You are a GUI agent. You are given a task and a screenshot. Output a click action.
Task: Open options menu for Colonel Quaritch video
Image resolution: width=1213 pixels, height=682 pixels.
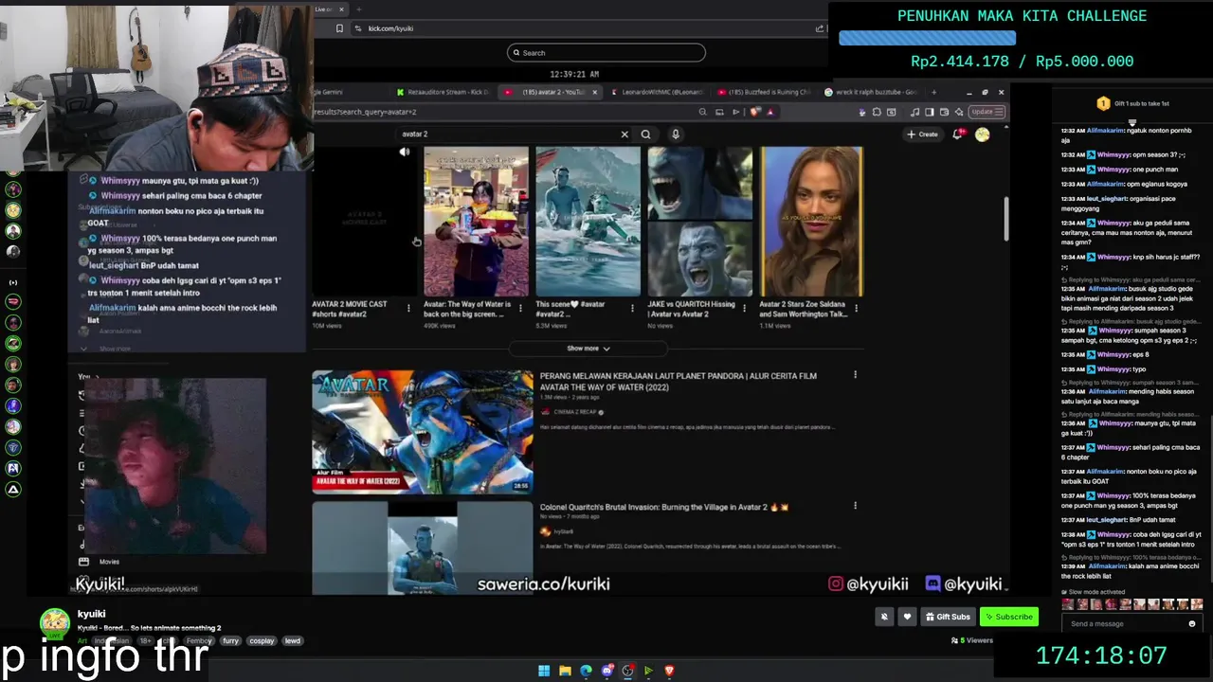[855, 506]
